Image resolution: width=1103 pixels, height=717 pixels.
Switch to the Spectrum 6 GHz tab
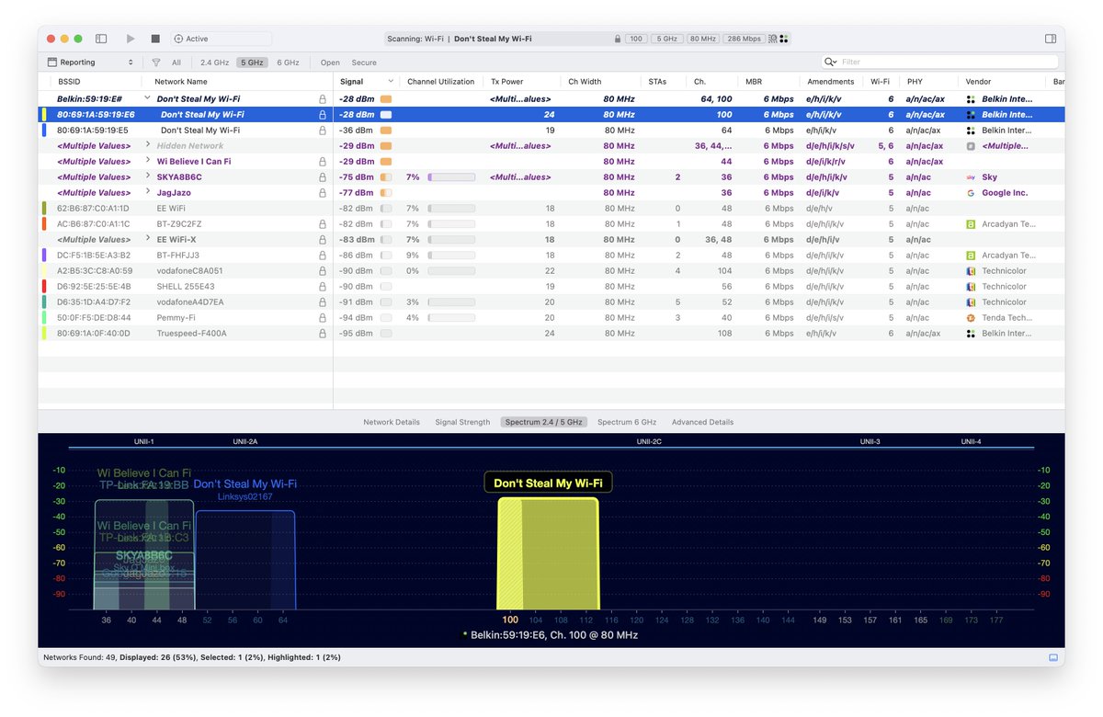click(626, 422)
